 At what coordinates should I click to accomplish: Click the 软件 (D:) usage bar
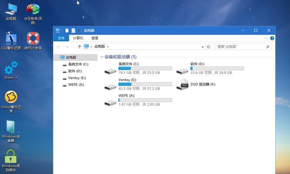pyautogui.click(x=217, y=68)
